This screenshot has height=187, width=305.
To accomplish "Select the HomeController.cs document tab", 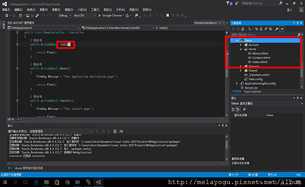I will coord(205,23).
